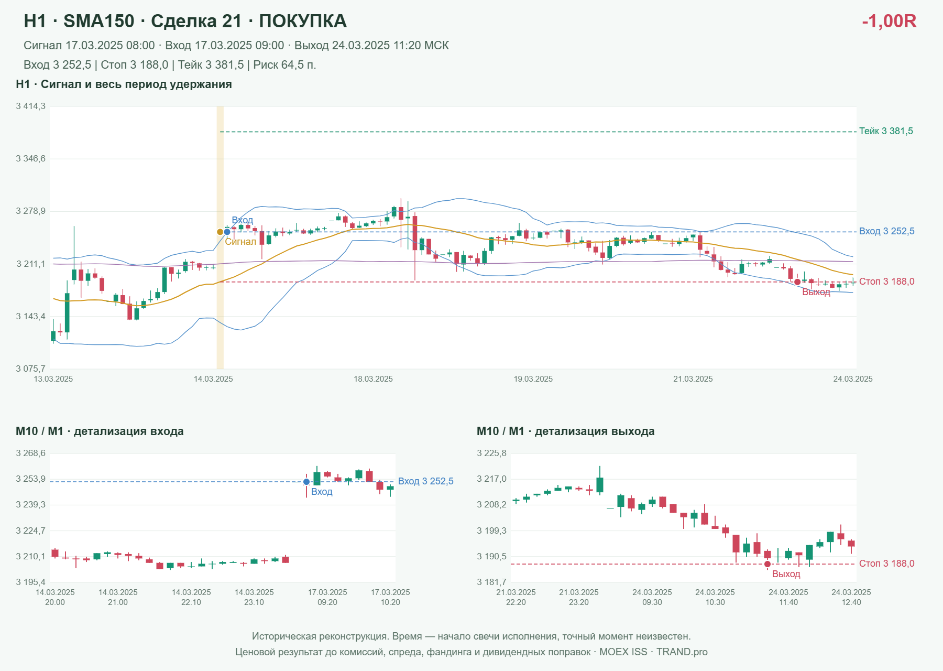Click the '19.03.2025' date axis label
This screenshot has width=943, height=671.
(x=533, y=379)
